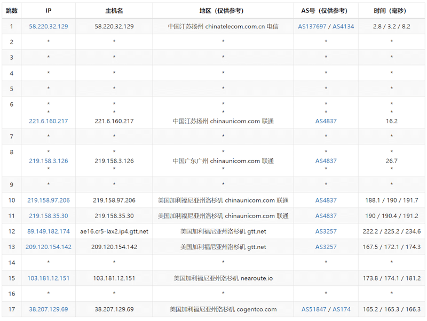This screenshot has height=321, width=427.
Task: Click the 地区（仅供参考） column header
Action: [223, 11]
